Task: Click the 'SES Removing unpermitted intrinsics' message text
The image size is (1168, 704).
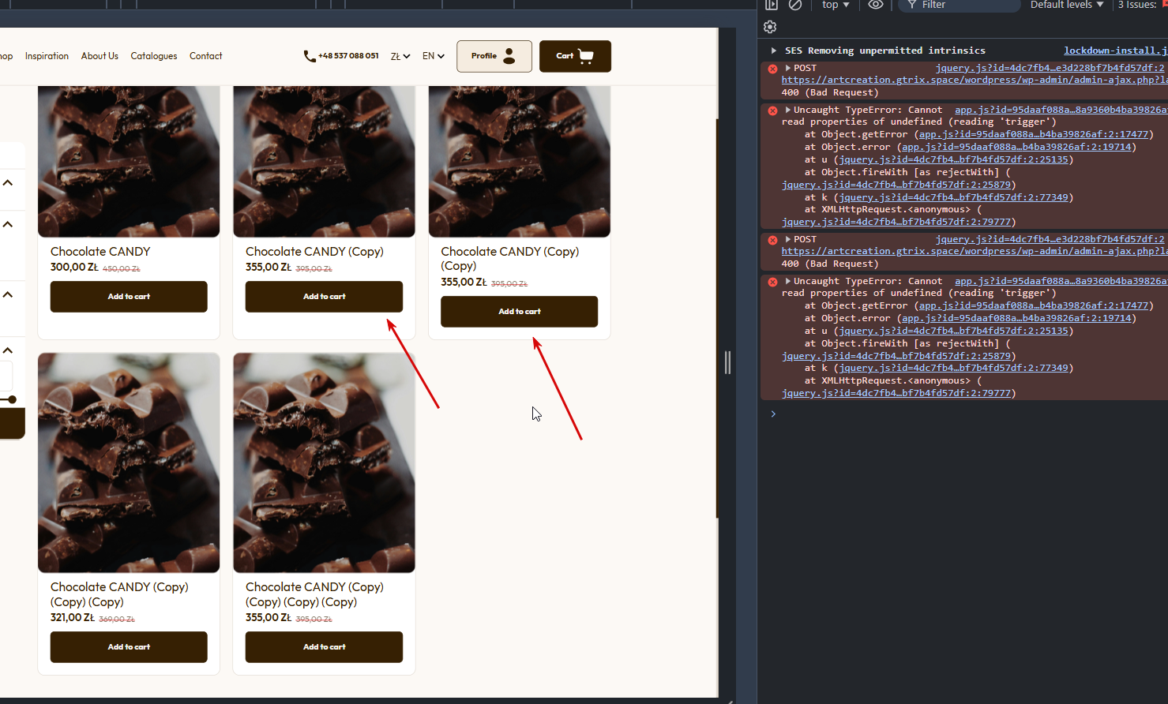Action: (885, 51)
